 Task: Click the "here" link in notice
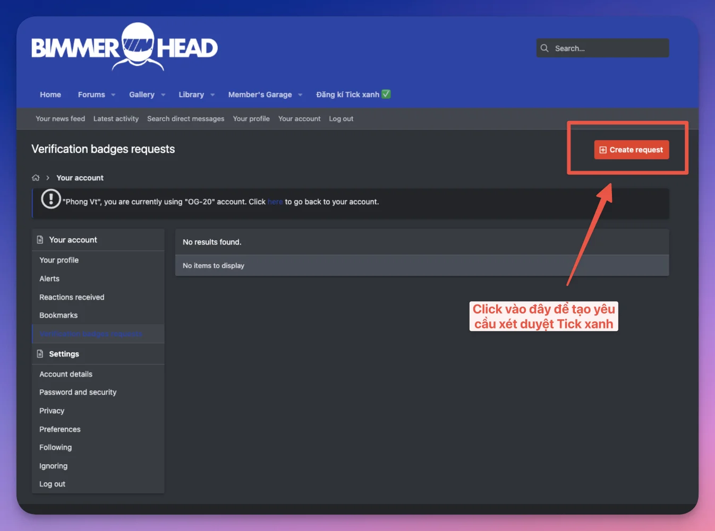(275, 202)
